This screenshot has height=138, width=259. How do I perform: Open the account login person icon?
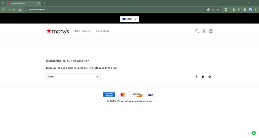pyautogui.click(x=204, y=31)
